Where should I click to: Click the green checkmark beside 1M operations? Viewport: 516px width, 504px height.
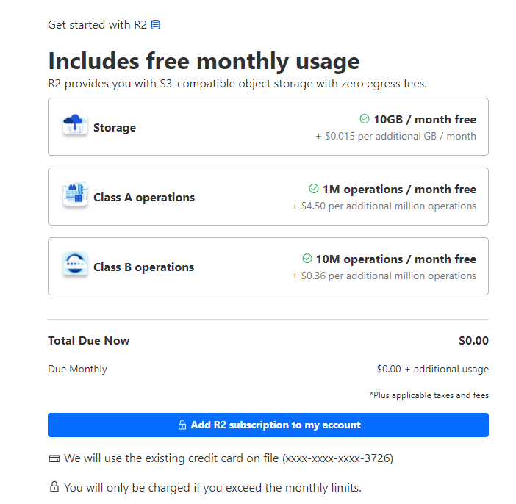pos(314,189)
